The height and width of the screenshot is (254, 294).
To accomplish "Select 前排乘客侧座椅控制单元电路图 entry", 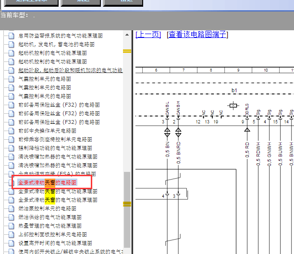I will tap(55, 139).
